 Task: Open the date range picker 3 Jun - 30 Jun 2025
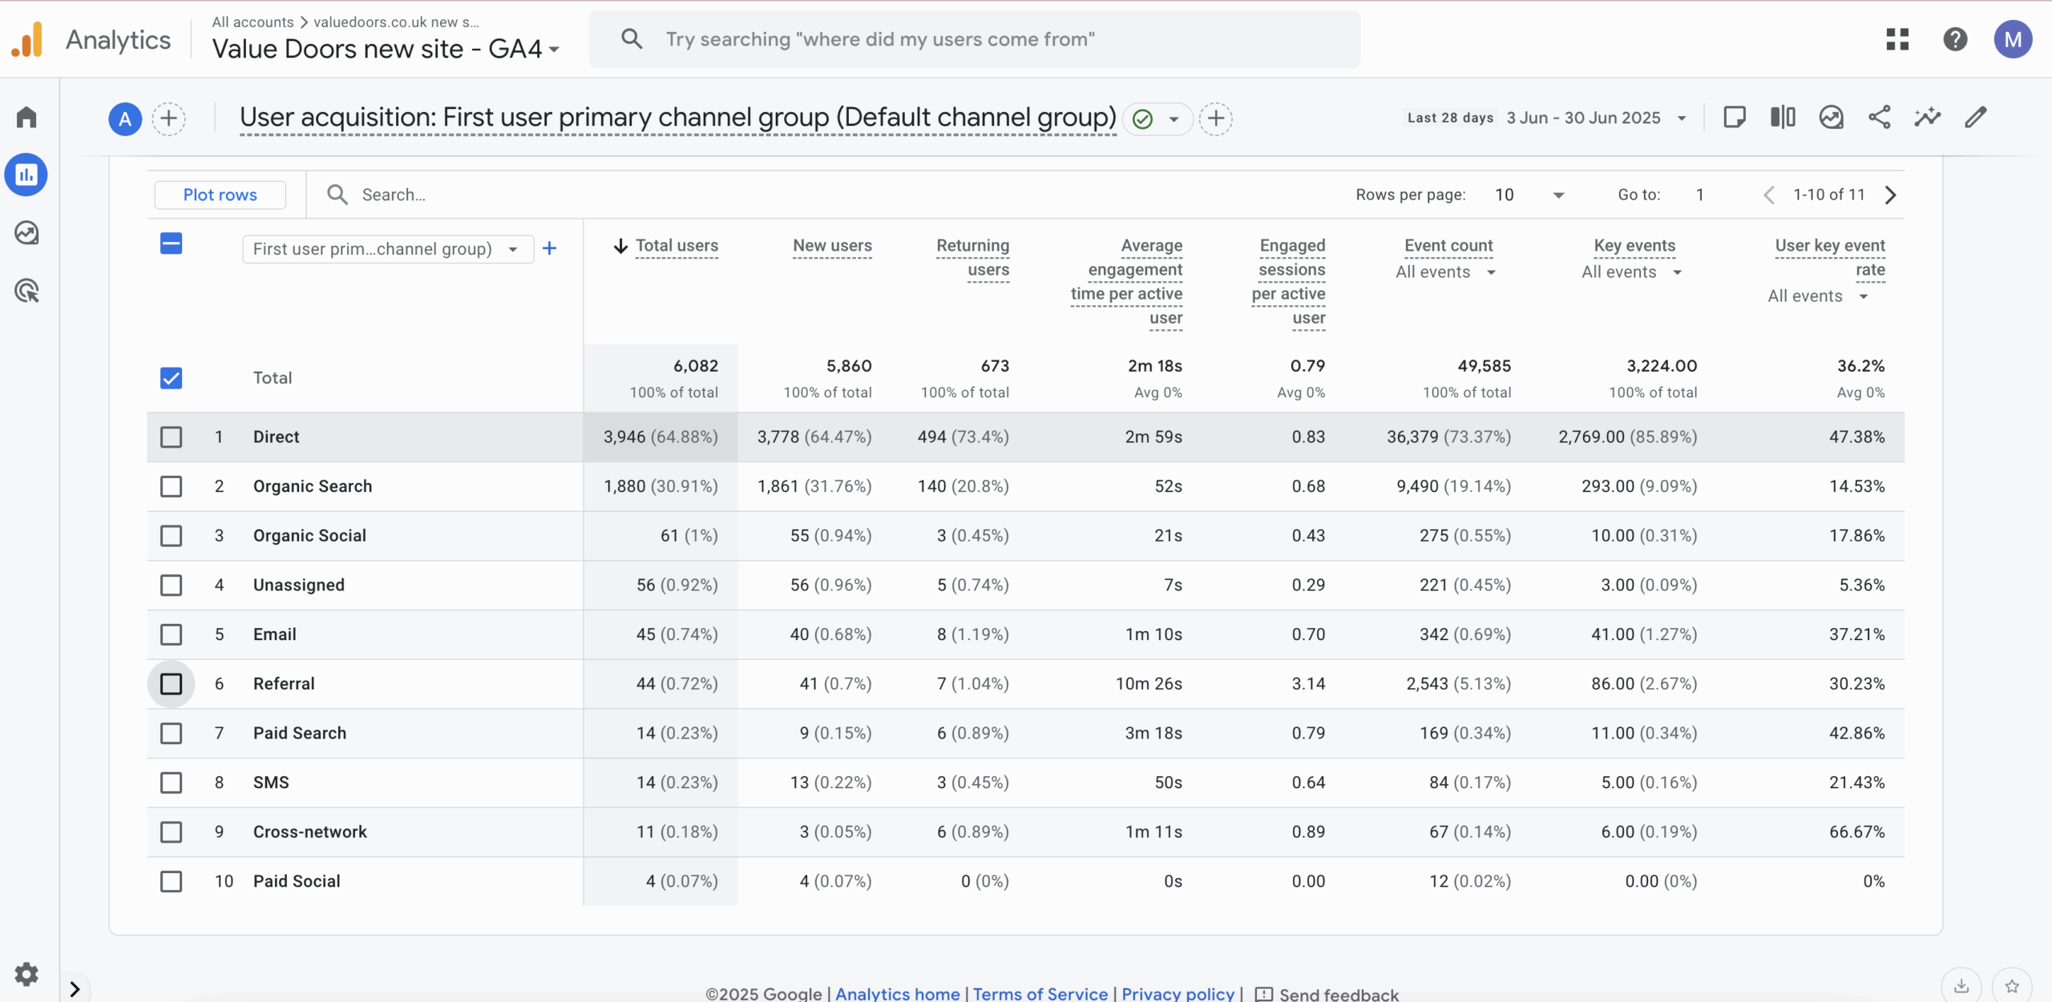pyautogui.click(x=1547, y=118)
